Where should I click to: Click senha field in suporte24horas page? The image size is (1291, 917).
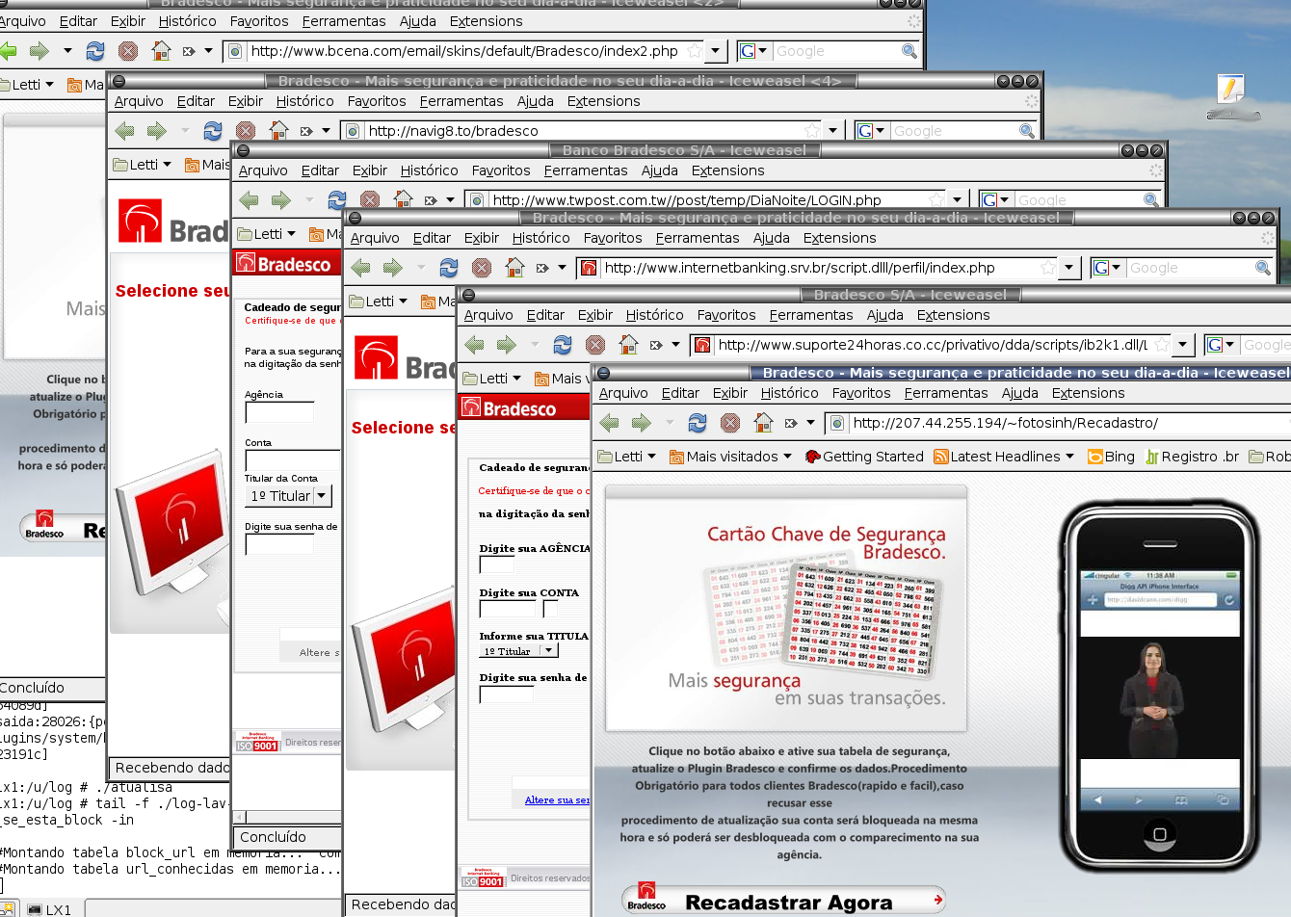(506, 694)
